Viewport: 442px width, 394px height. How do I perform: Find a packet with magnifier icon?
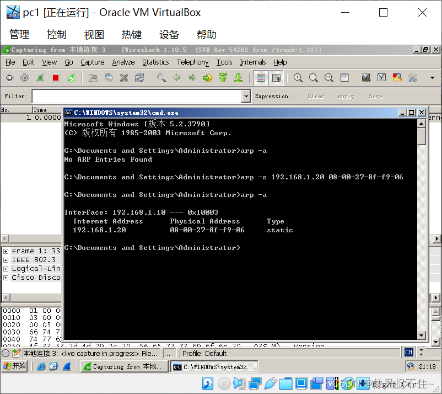[161, 78]
